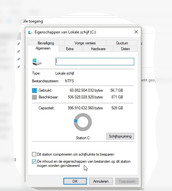Select the Extra tab
The image size is (172, 191).
pyautogui.click(x=70, y=49)
